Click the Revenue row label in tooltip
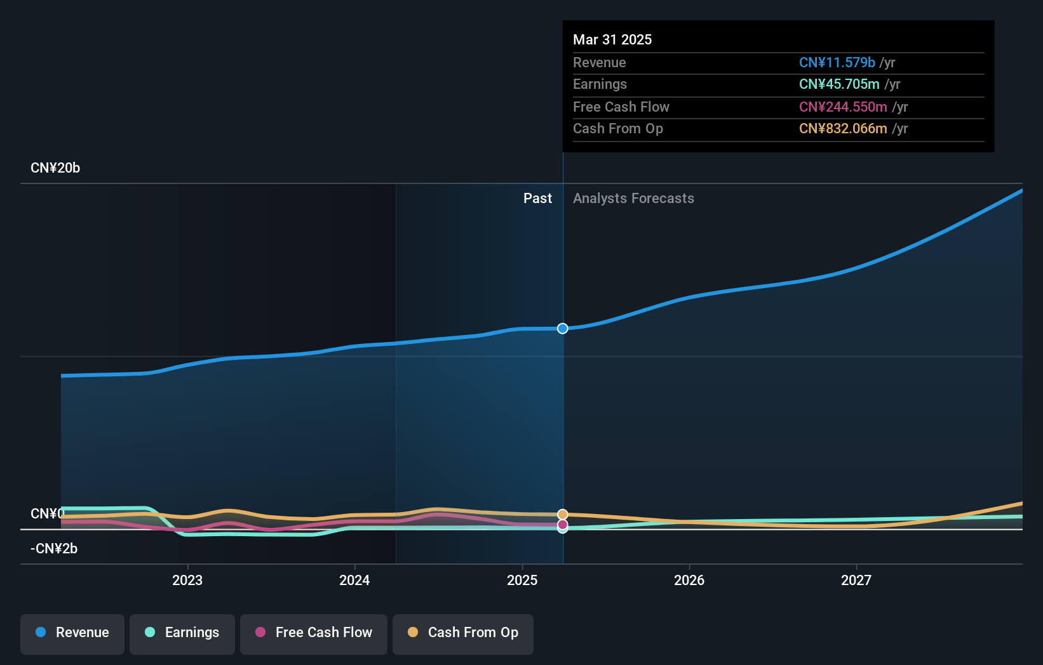 (600, 62)
